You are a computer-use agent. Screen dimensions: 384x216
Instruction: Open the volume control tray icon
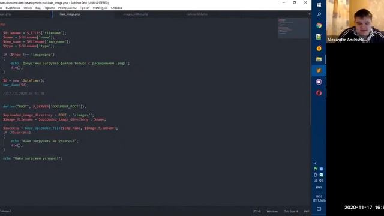pyautogui.click(x=322, y=181)
